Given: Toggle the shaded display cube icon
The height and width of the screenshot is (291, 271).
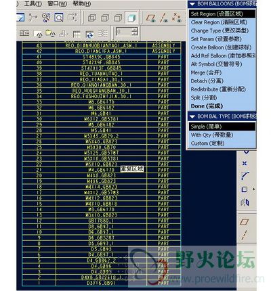Looking at the screenshot, I should [131, 18].
